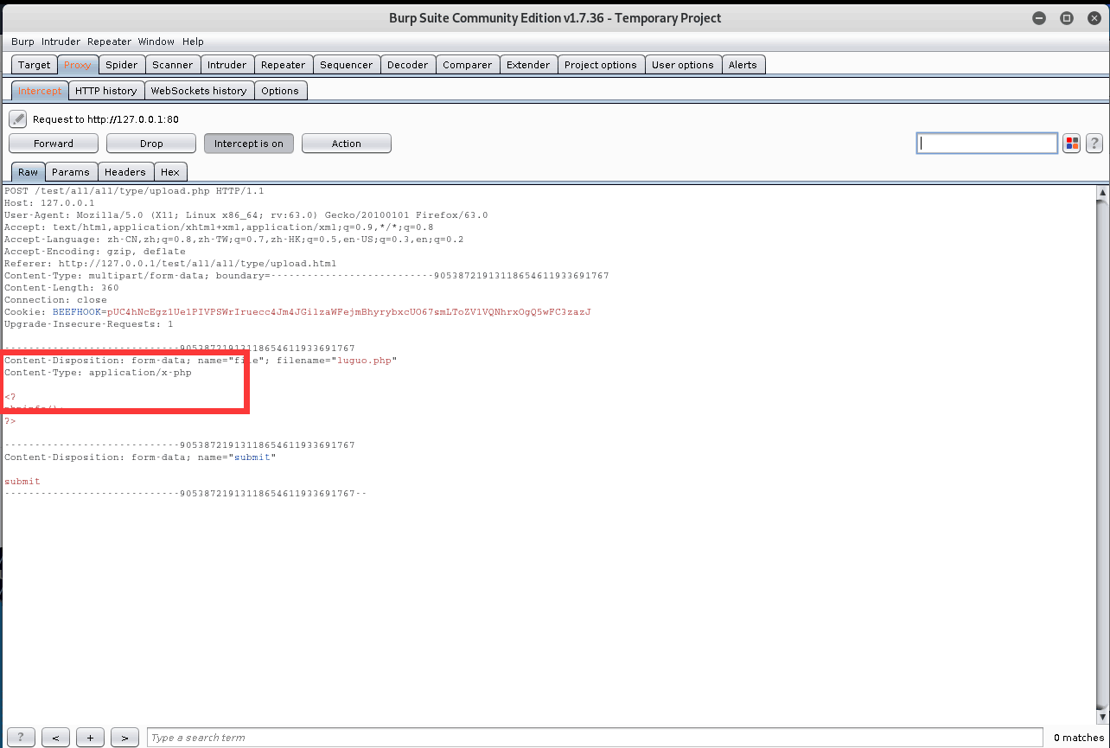Open the HTTP history sub-tab
The image size is (1110, 748).
(105, 91)
